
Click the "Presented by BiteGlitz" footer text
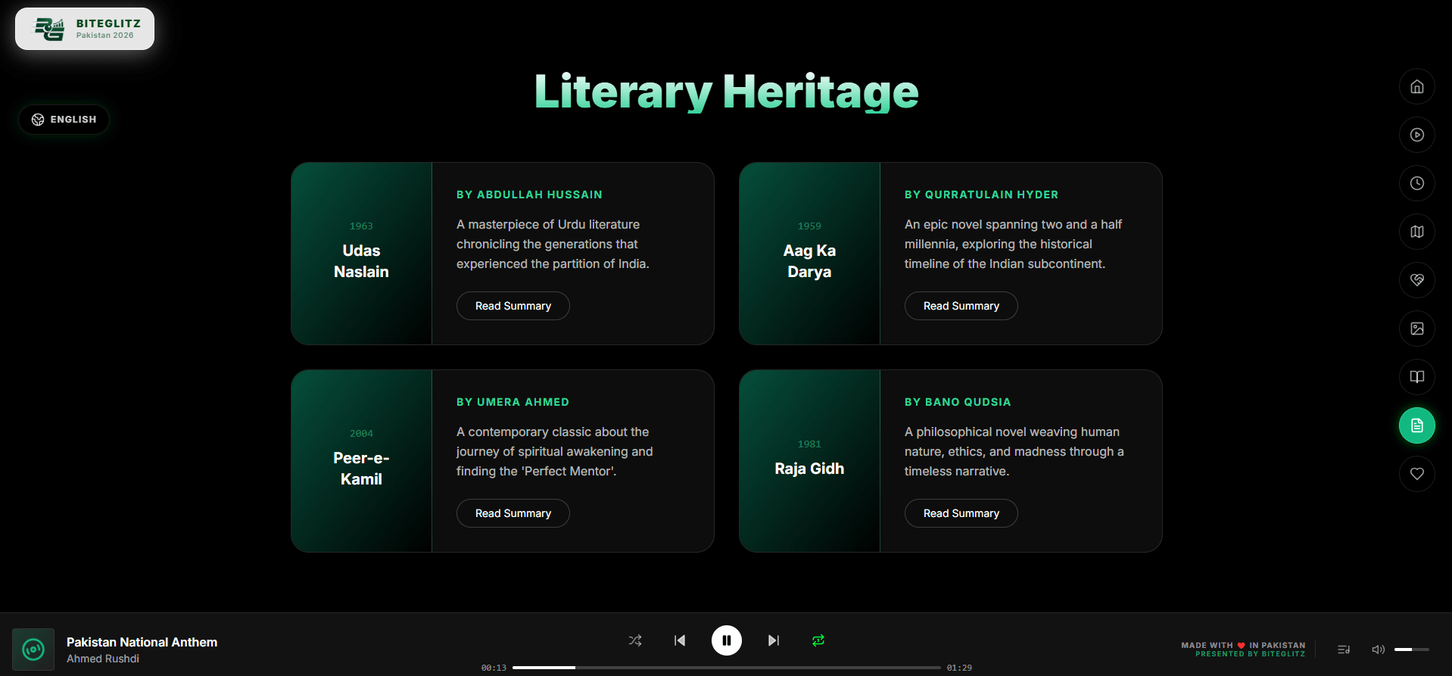click(x=1250, y=654)
